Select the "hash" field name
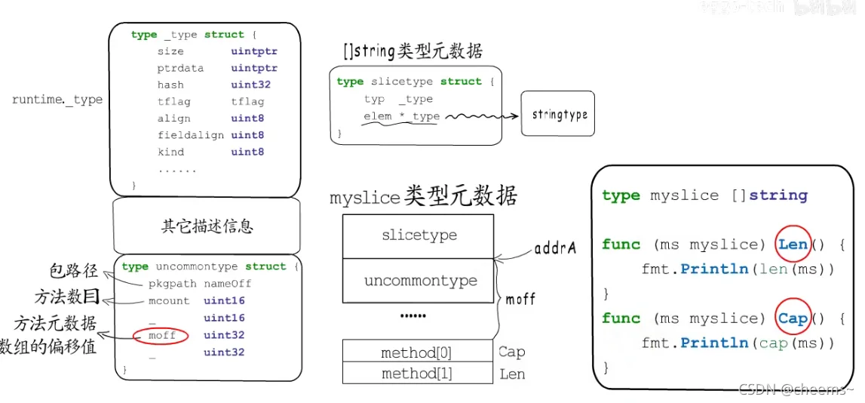Viewport: 865px width, 403px height. tap(170, 85)
